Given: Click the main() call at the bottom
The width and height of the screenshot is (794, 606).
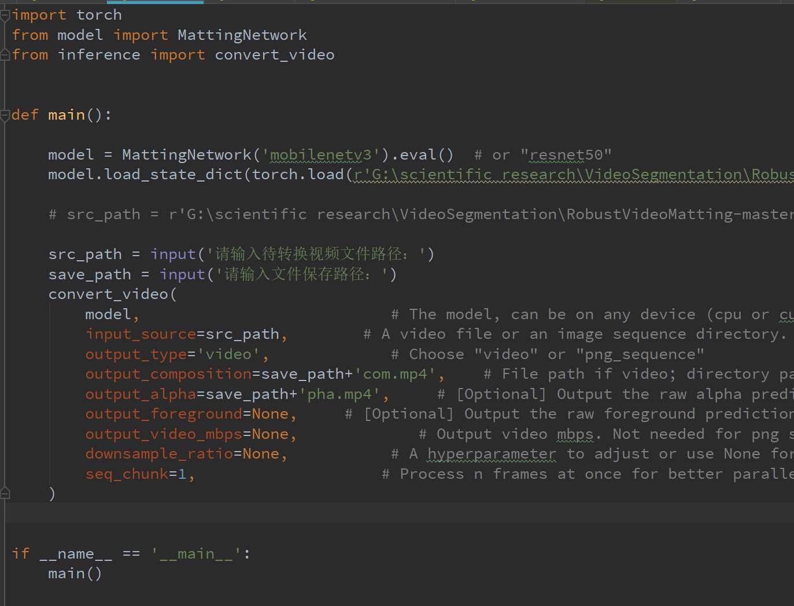Looking at the screenshot, I should coord(75,573).
